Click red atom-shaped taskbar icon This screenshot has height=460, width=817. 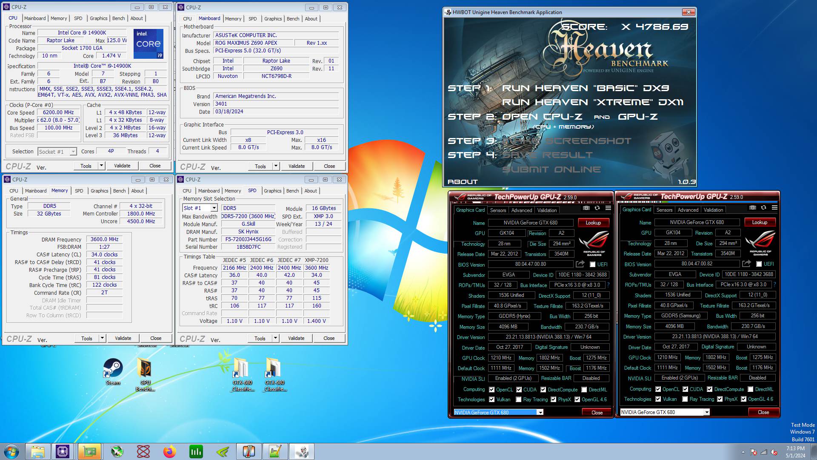click(x=143, y=451)
